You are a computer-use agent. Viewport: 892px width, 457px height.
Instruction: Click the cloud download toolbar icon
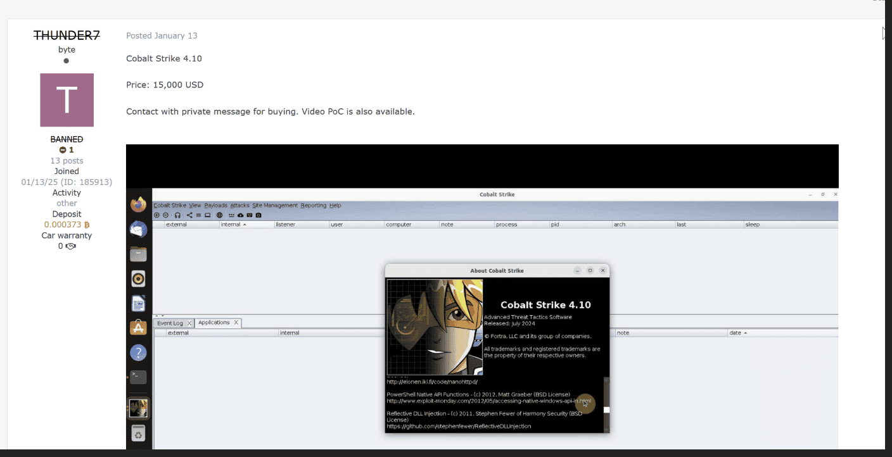[241, 215]
